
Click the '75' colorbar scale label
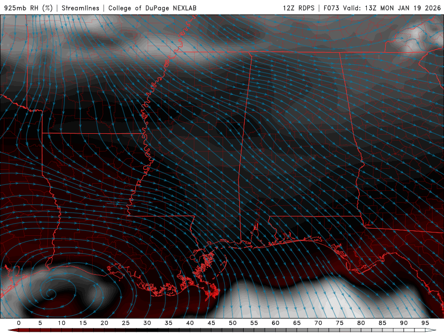pos(340,323)
